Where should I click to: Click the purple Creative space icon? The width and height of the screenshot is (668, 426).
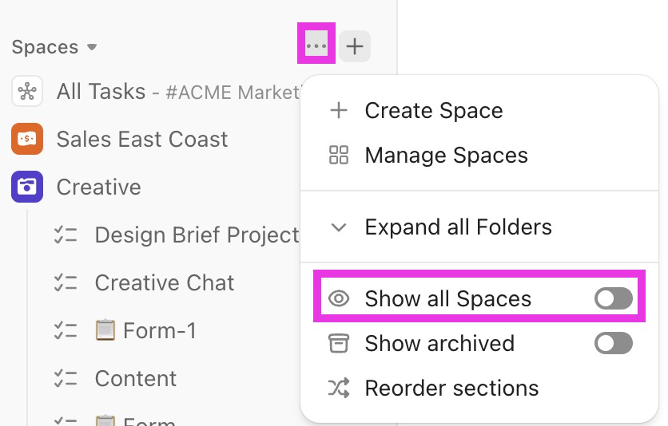point(27,187)
